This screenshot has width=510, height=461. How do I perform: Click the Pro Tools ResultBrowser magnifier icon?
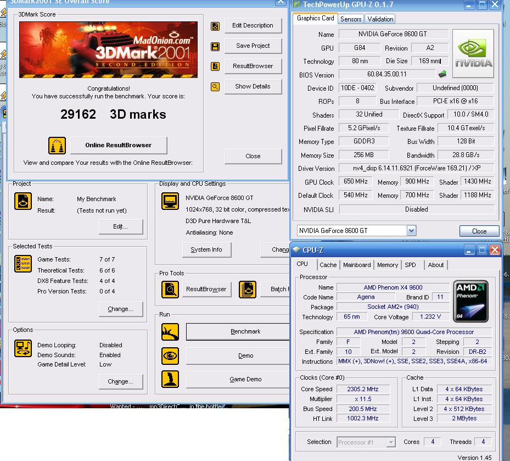click(x=170, y=290)
